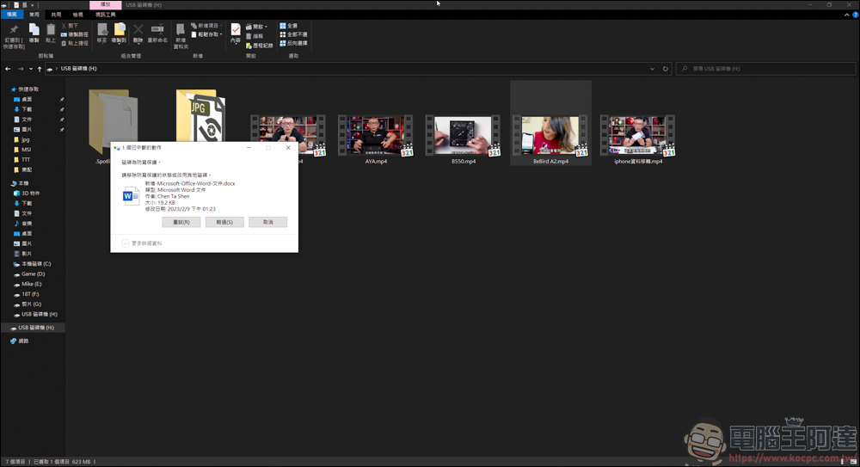Click the 貼上 paste icon in ribbon
Viewport: 860px width, 467px height.
[x=51, y=31]
